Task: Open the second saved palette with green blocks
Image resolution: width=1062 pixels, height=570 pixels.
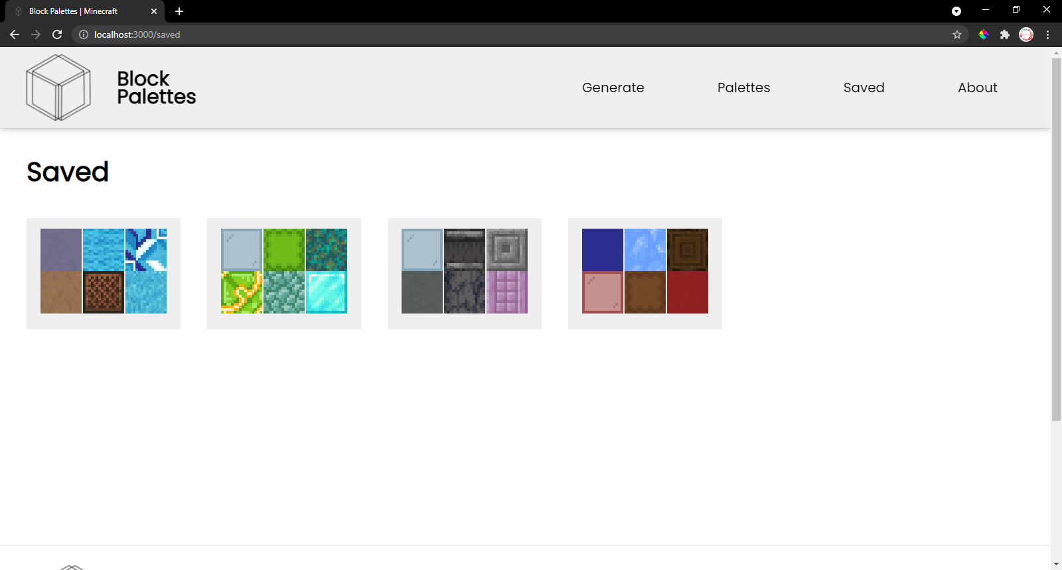Action: (x=284, y=274)
